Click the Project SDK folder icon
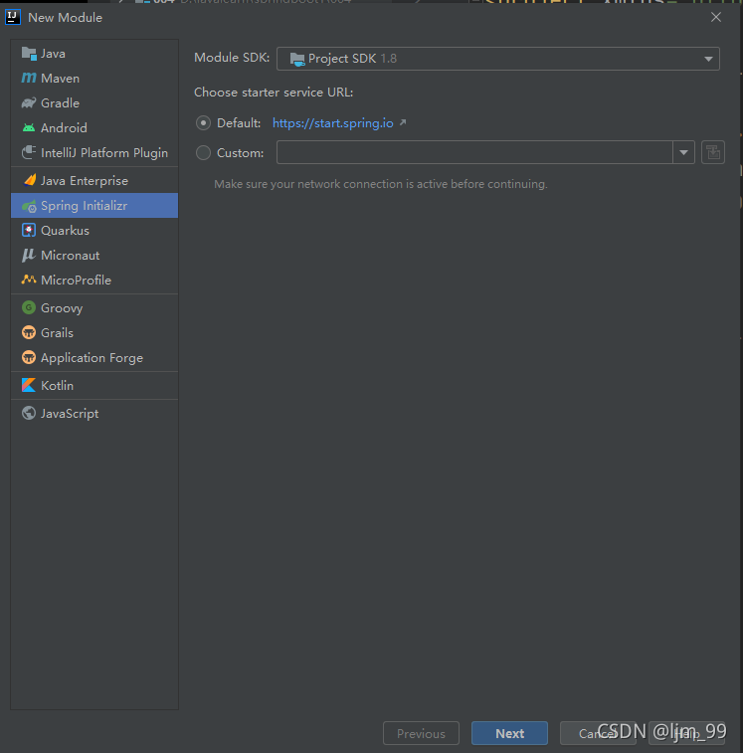The height and width of the screenshot is (753, 743). click(x=297, y=59)
